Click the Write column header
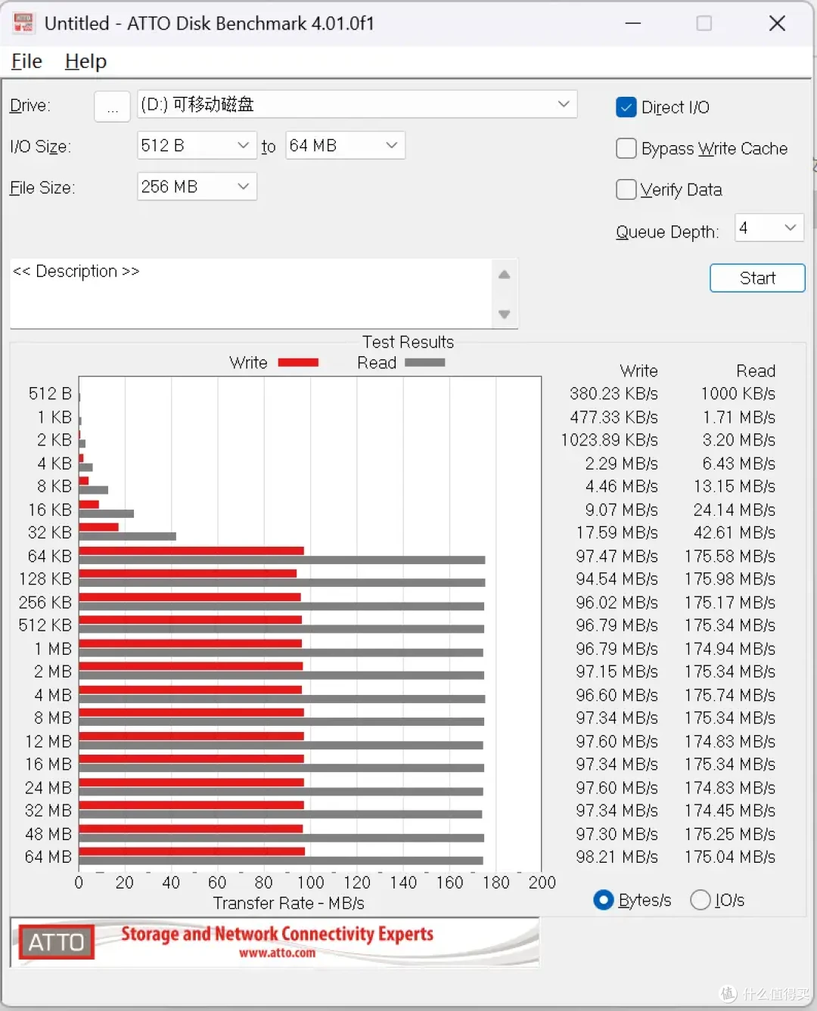817x1011 pixels. tap(638, 371)
